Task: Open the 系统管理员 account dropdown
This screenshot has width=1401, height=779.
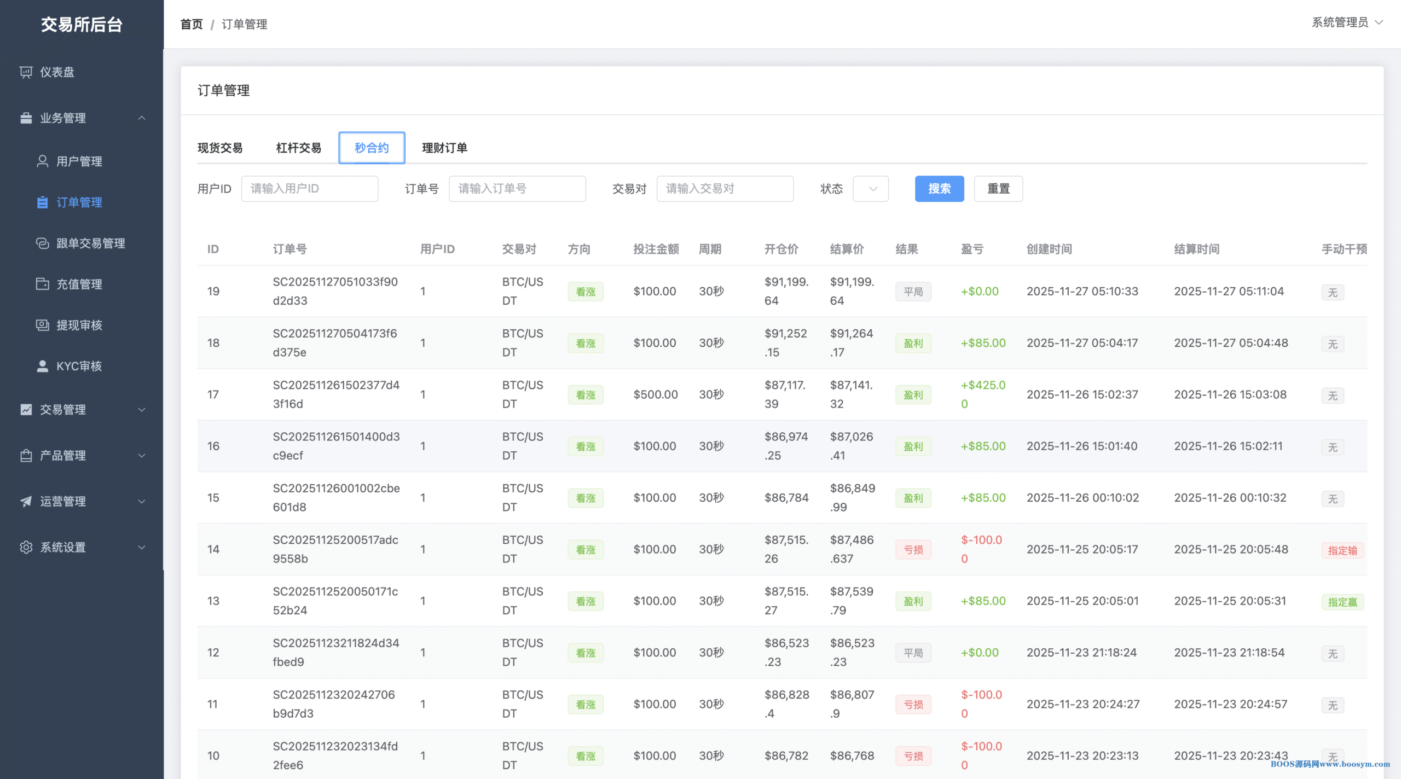Action: [1346, 22]
